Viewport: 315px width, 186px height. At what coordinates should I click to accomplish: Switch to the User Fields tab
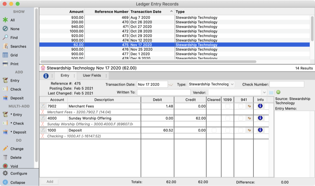pos(92,75)
